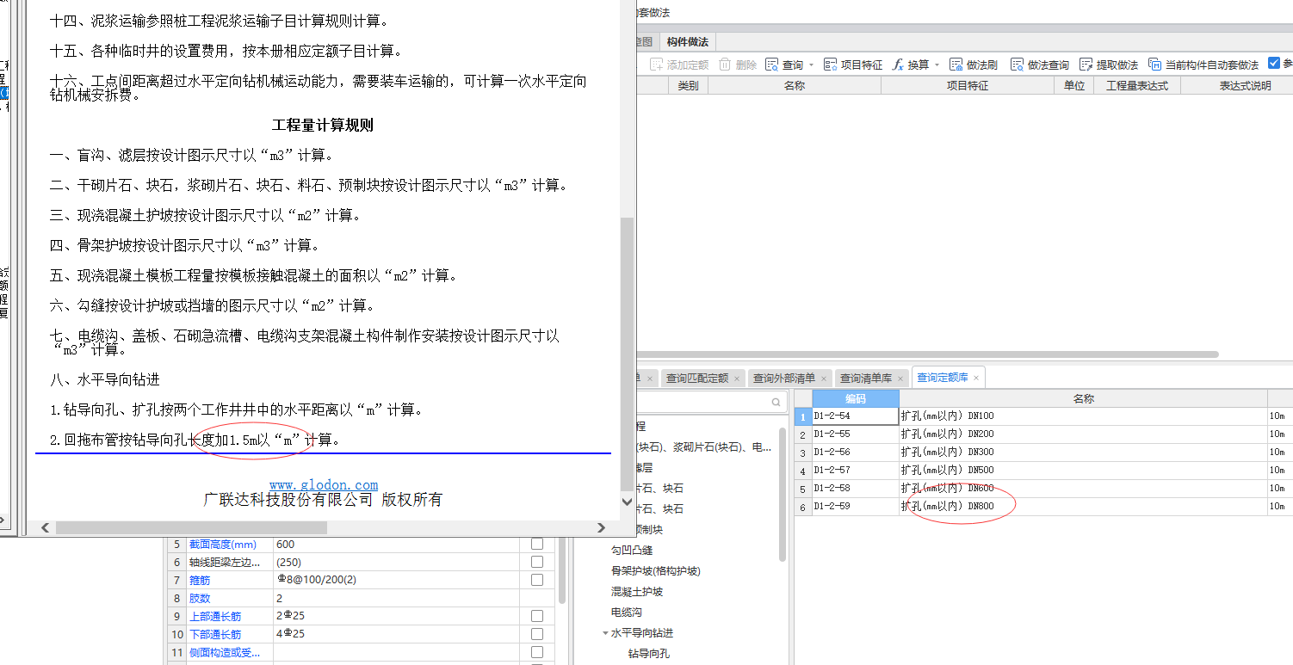Viewport: 1293px width, 665px height.
Task: Click the 工程量表达式 column header
Action: (1136, 86)
